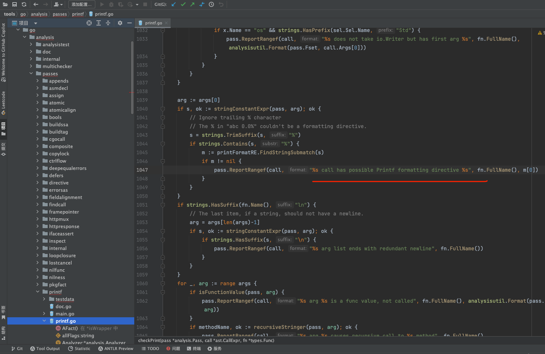Click the Git push arrow icon
The width and height of the screenshot is (545, 354).
point(192,4)
